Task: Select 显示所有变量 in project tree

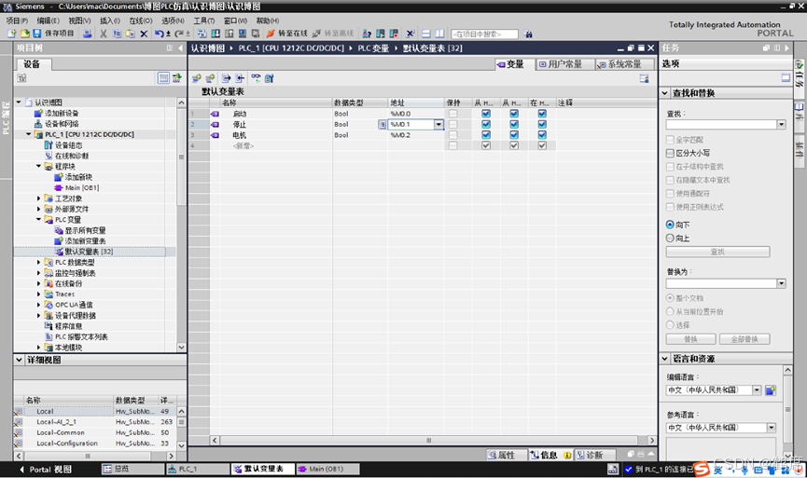Action: point(80,230)
